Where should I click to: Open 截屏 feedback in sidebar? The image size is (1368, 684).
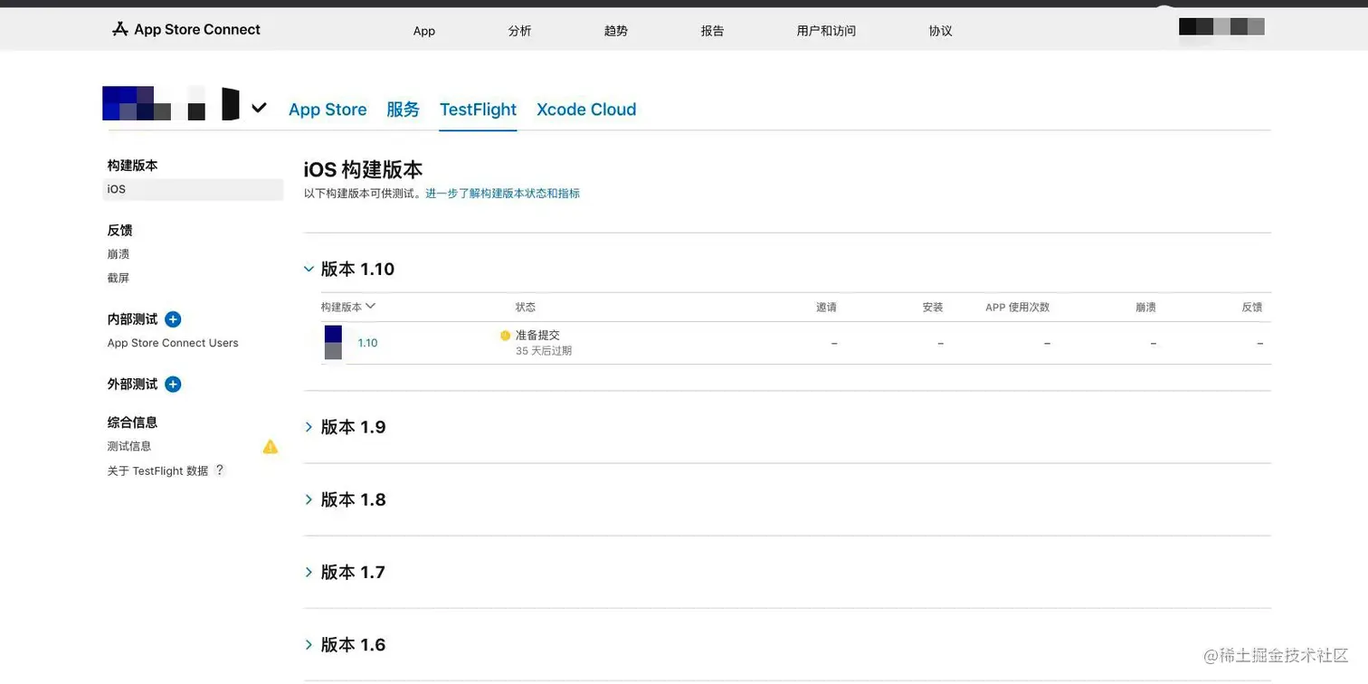pos(119,278)
